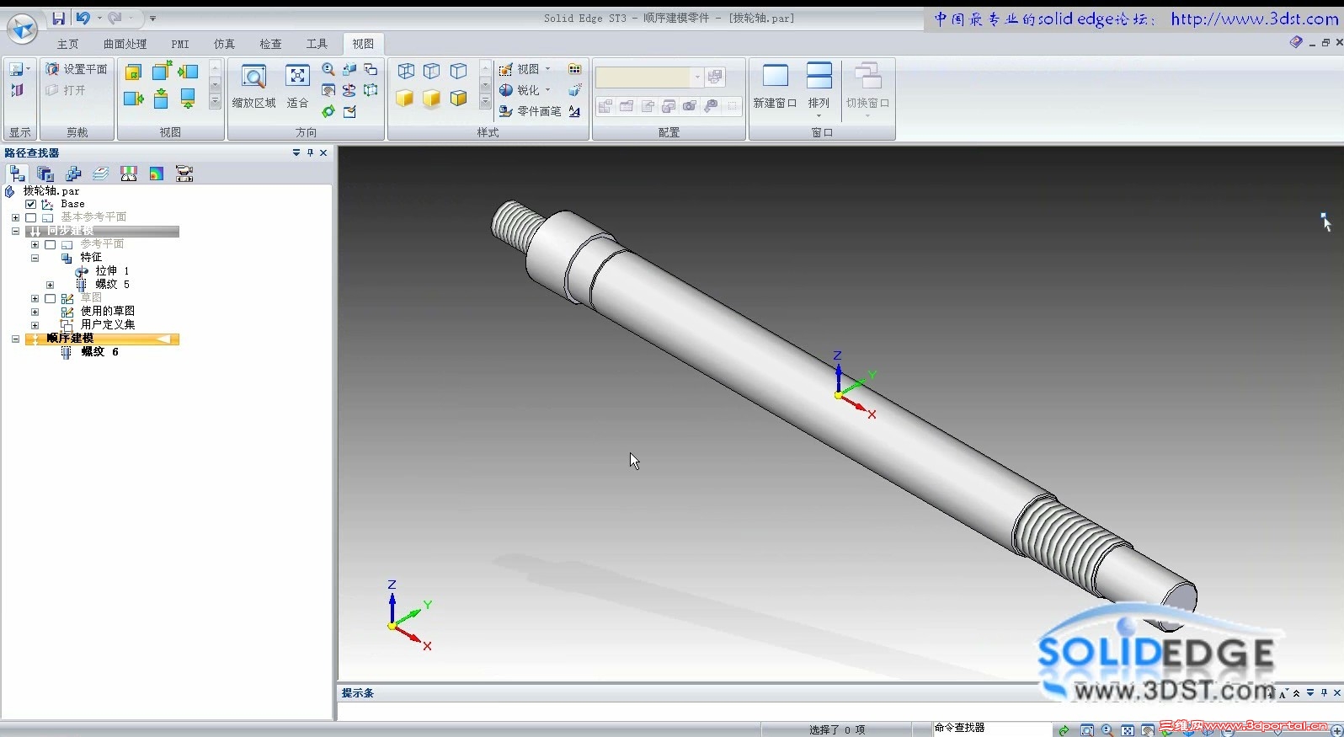Open the feature playback camera tab
Image resolution: width=1344 pixels, height=737 pixels.
(x=184, y=174)
